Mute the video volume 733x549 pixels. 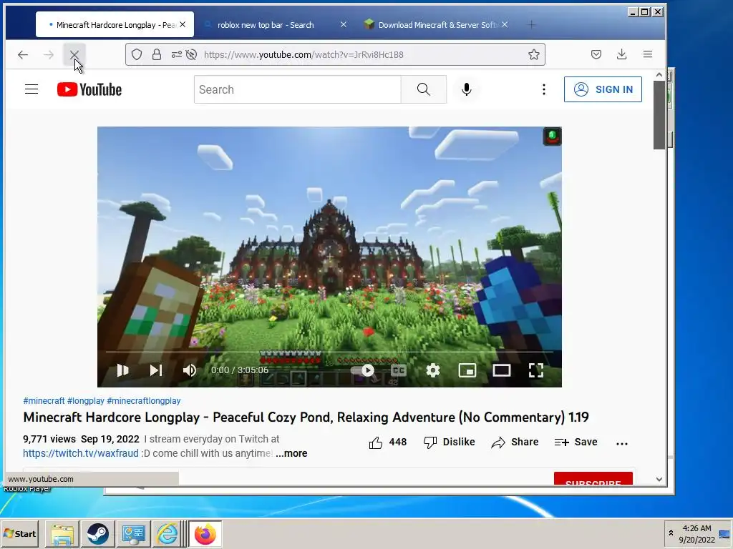pos(189,370)
